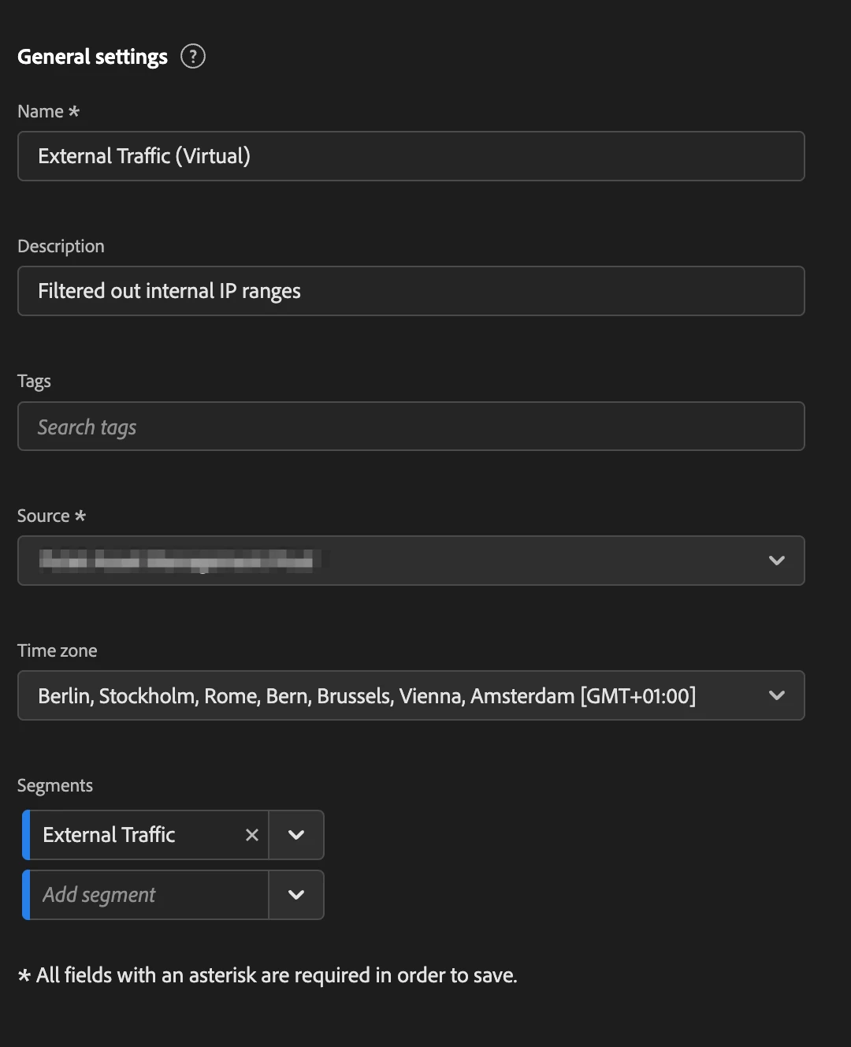
Task: Click the General settings heading
Action: pyautogui.click(x=92, y=57)
